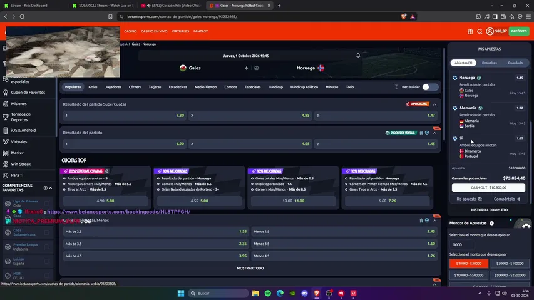Collapse the Goles Más/Menos section chevron
The height and width of the screenshot is (300, 534).
[434, 221]
